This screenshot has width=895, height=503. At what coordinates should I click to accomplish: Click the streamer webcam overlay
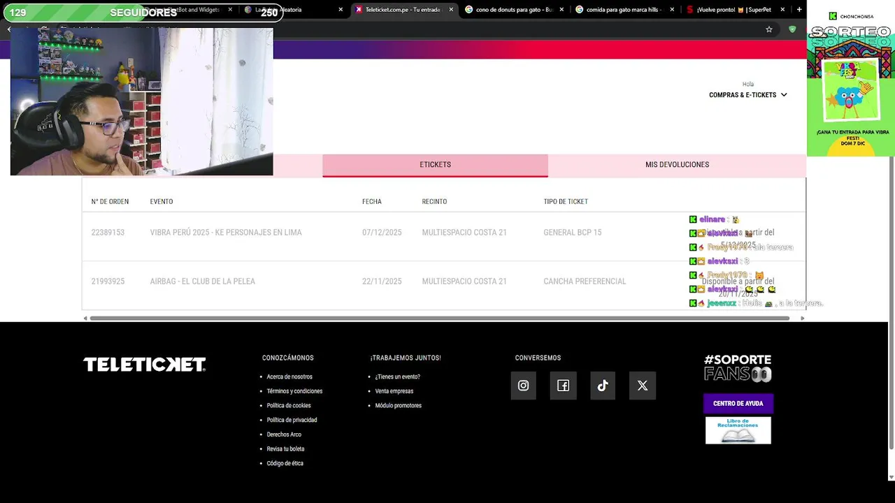click(141, 101)
